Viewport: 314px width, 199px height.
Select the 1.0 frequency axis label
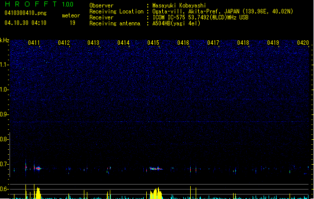click(x=4, y=90)
